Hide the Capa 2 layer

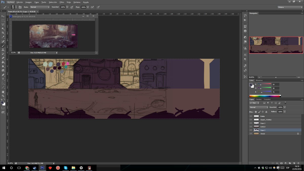(x=251, y=123)
